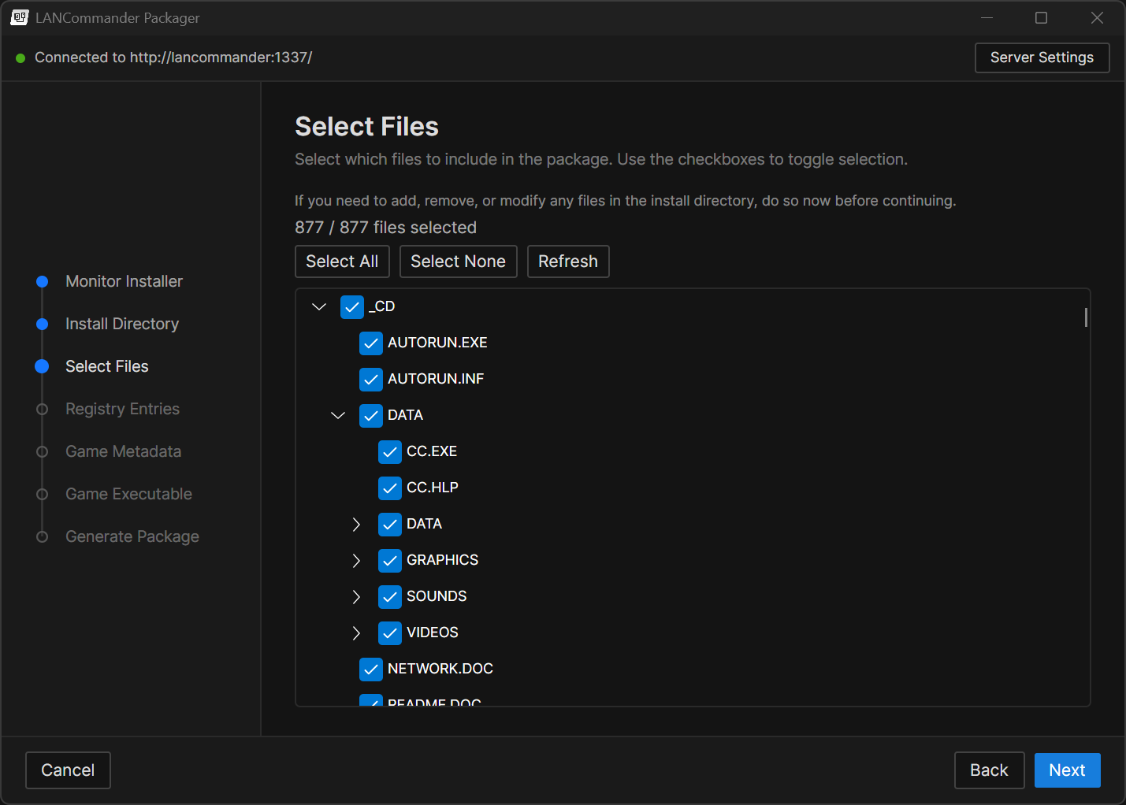This screenshot has height=805, width=1126.
Task: Minimize the LANCommander Packager window
Action: click(987, 17)
